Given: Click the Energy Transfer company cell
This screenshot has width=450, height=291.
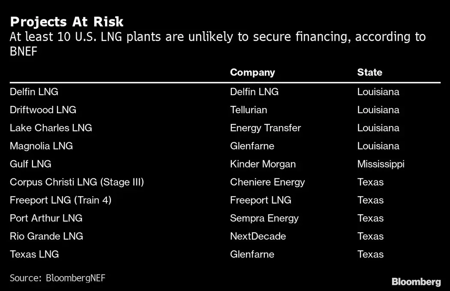Looking at the screenshot, I should click(265, 128).
